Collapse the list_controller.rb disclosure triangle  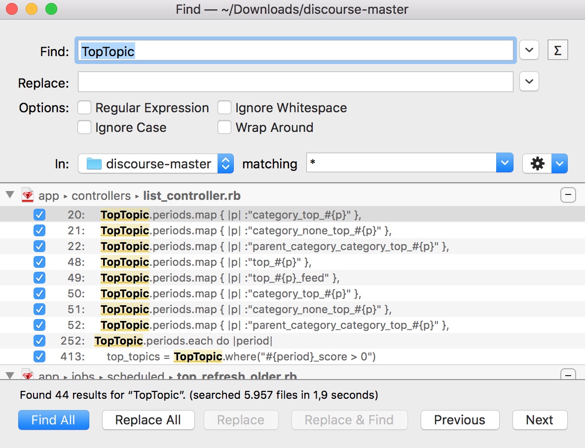point(10,195)
